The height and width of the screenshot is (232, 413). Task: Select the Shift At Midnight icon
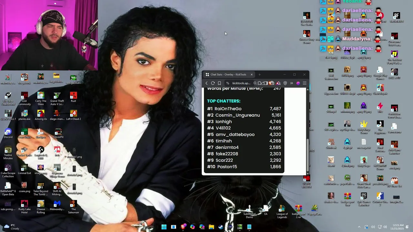57,189
